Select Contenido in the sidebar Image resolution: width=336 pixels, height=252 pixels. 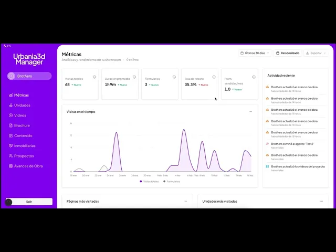tap(20, 135)
